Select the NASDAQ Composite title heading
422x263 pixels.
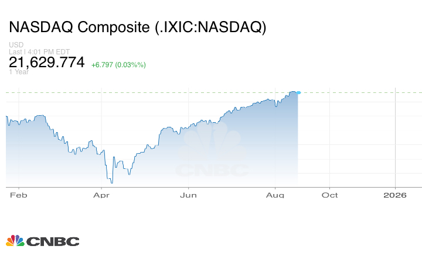point(137,27)
